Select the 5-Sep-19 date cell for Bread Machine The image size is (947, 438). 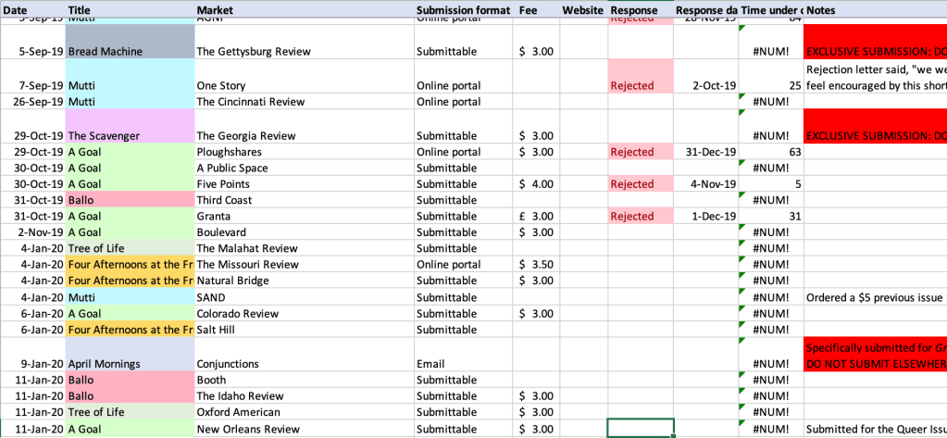pos(32,42)
